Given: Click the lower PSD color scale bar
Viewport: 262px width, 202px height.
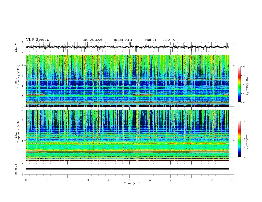Looking at the screenshot, I should click(239, 139).
